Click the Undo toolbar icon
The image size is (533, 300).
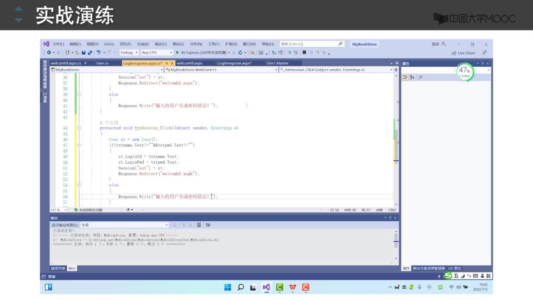coord(99,52)
